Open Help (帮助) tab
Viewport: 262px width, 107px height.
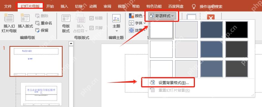tap(136, 6)
